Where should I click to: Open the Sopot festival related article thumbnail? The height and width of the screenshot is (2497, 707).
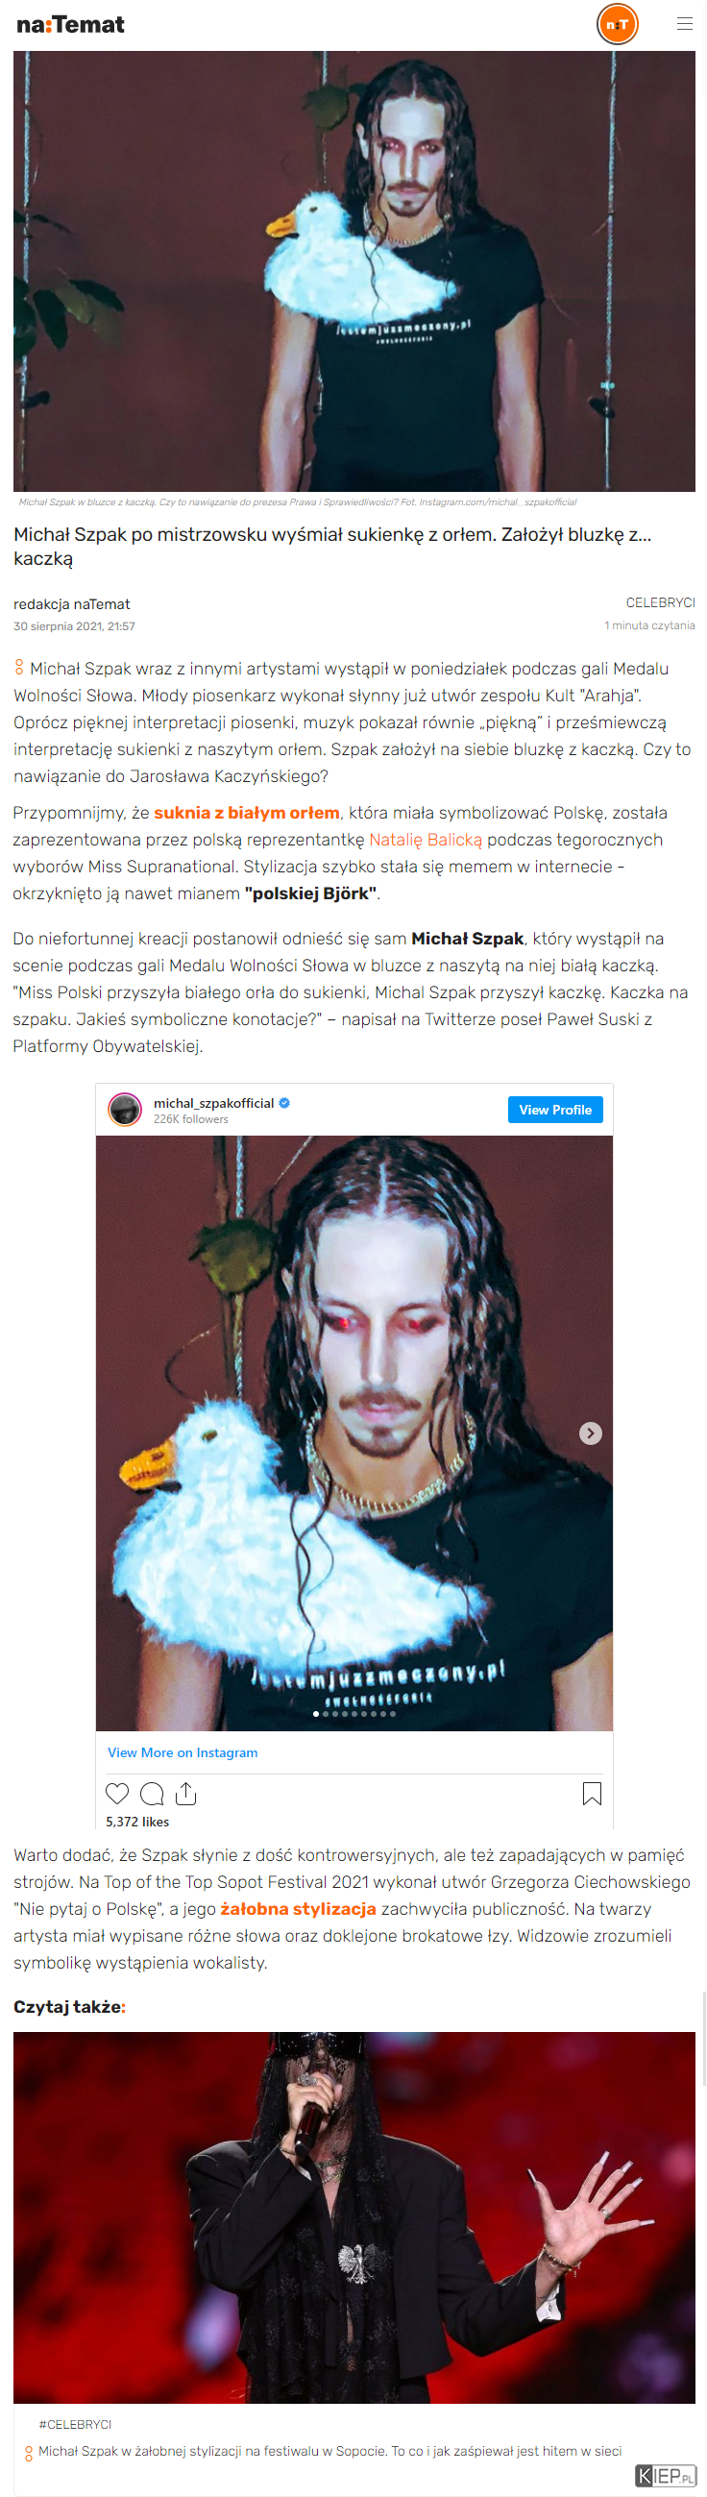click(x=354, y=2216)
